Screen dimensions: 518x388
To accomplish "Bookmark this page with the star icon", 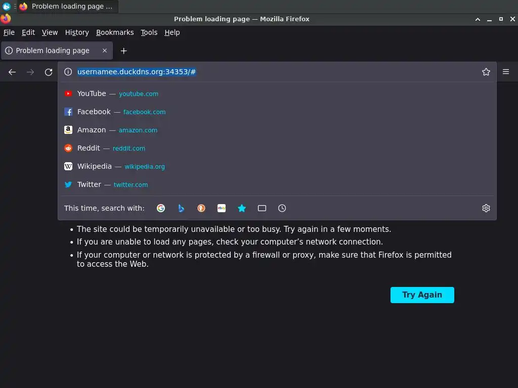I will tap(486, 72).
